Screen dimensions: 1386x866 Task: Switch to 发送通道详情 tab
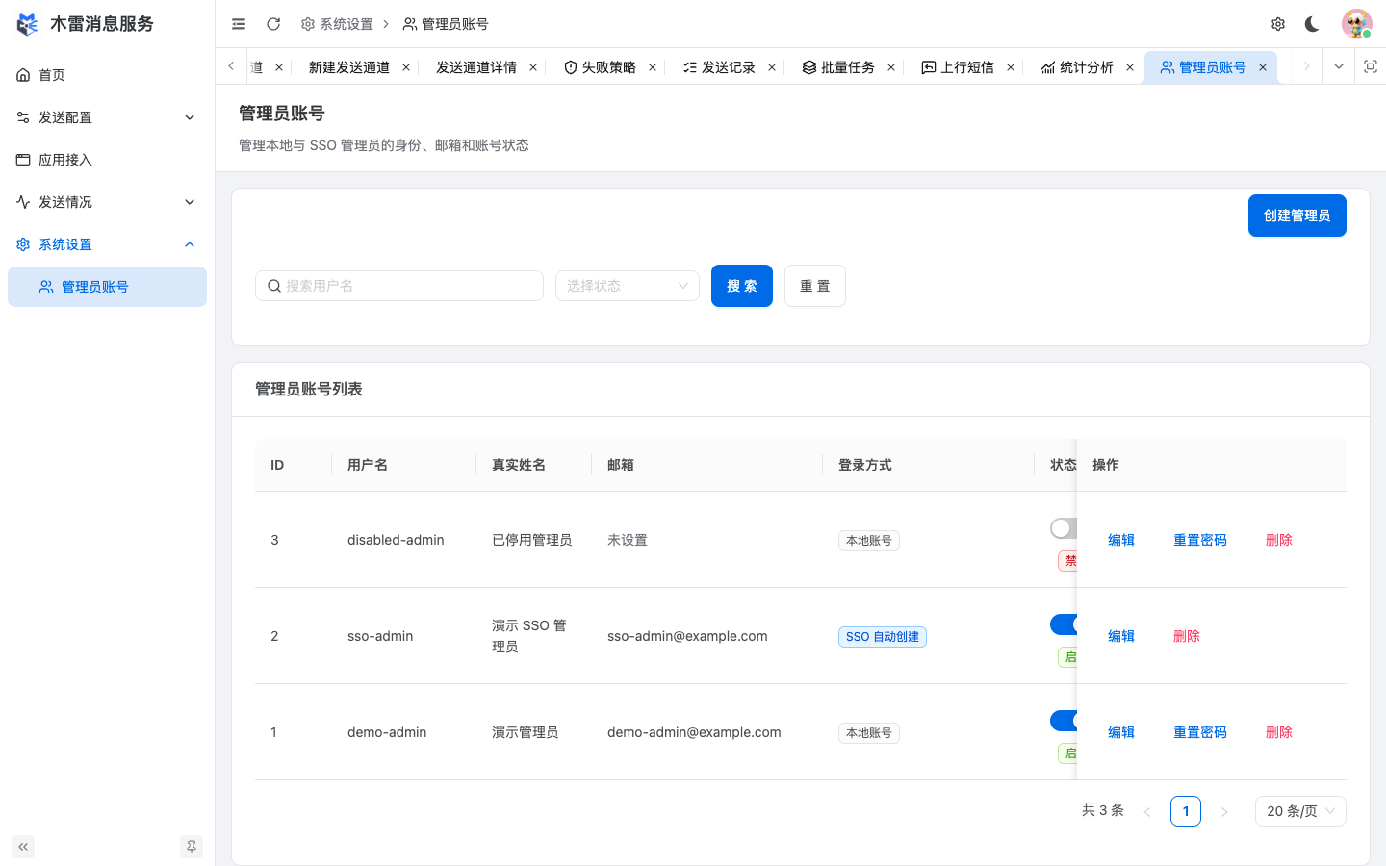(476, 67)
